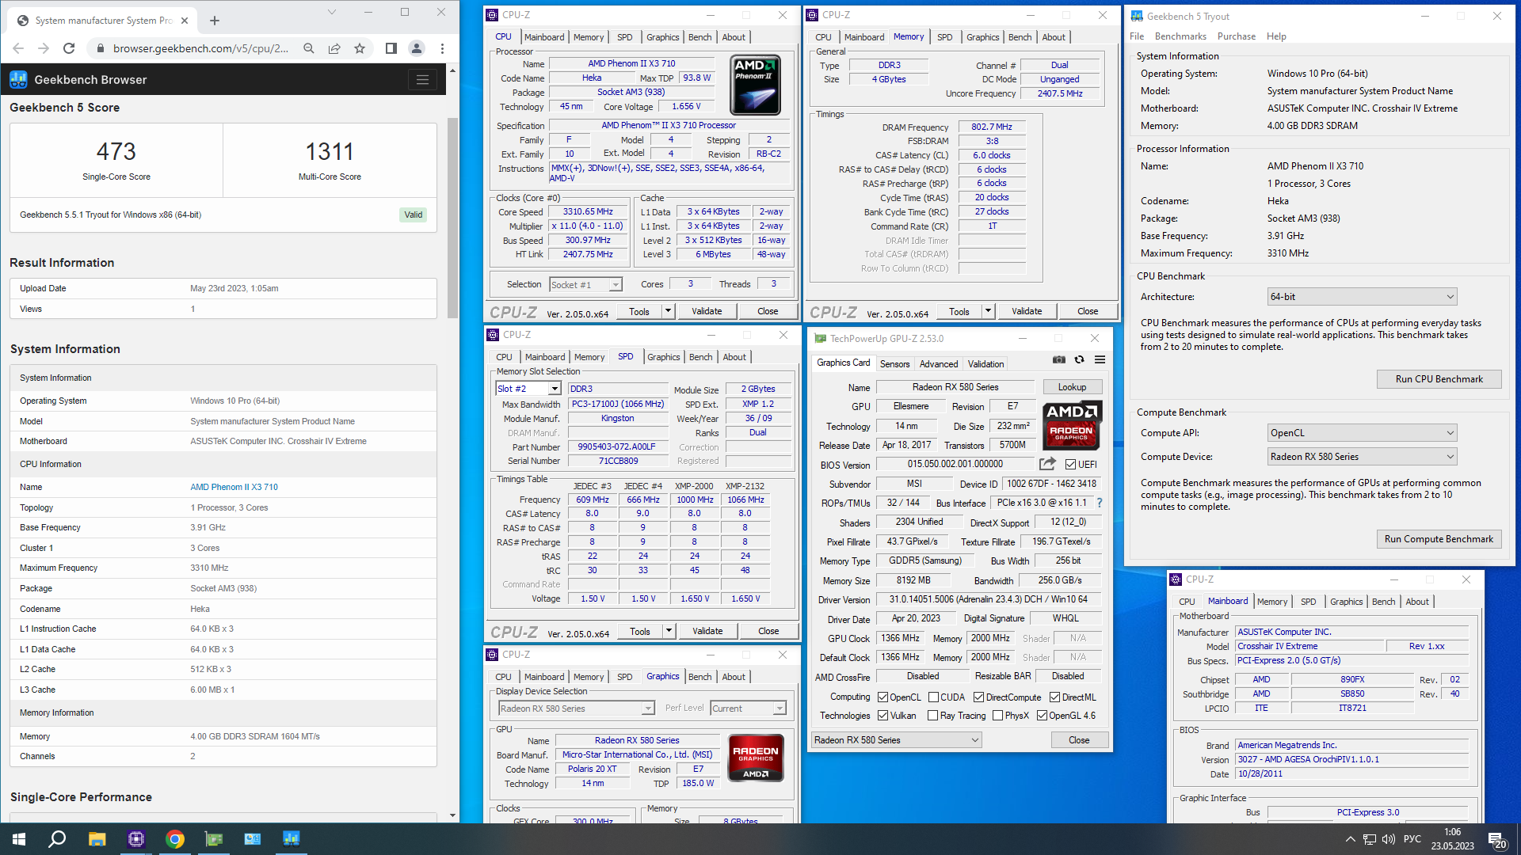Click the Chrome page reload icon

click(69, 48)
